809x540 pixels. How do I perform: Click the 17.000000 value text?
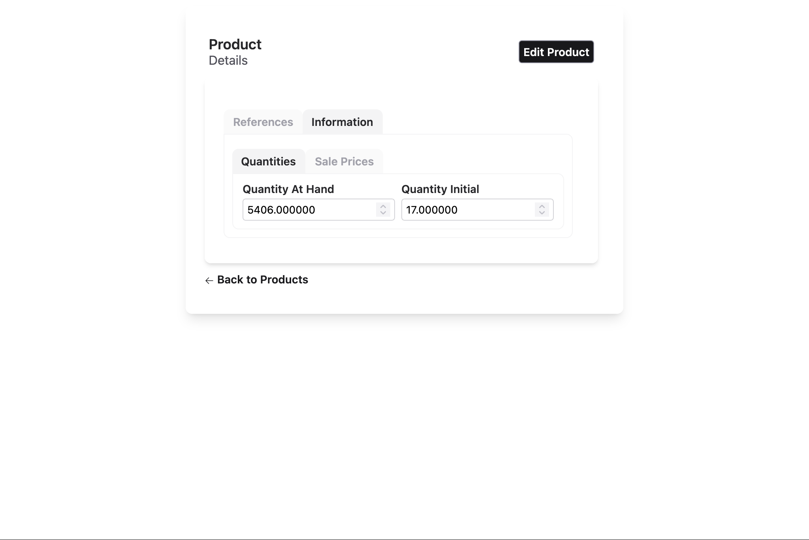click(432, 210)
